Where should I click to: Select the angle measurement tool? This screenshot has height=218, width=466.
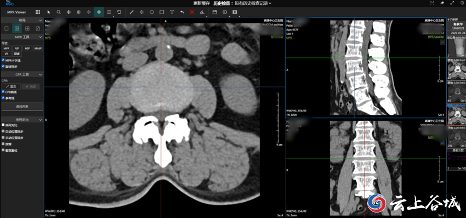pos(202,12)
